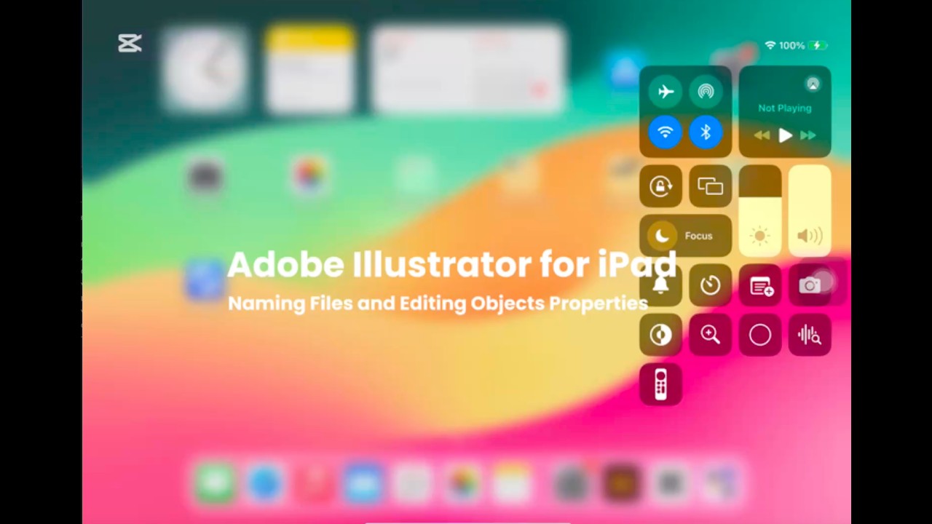Open the Camera from Control Center

(810, 285)
